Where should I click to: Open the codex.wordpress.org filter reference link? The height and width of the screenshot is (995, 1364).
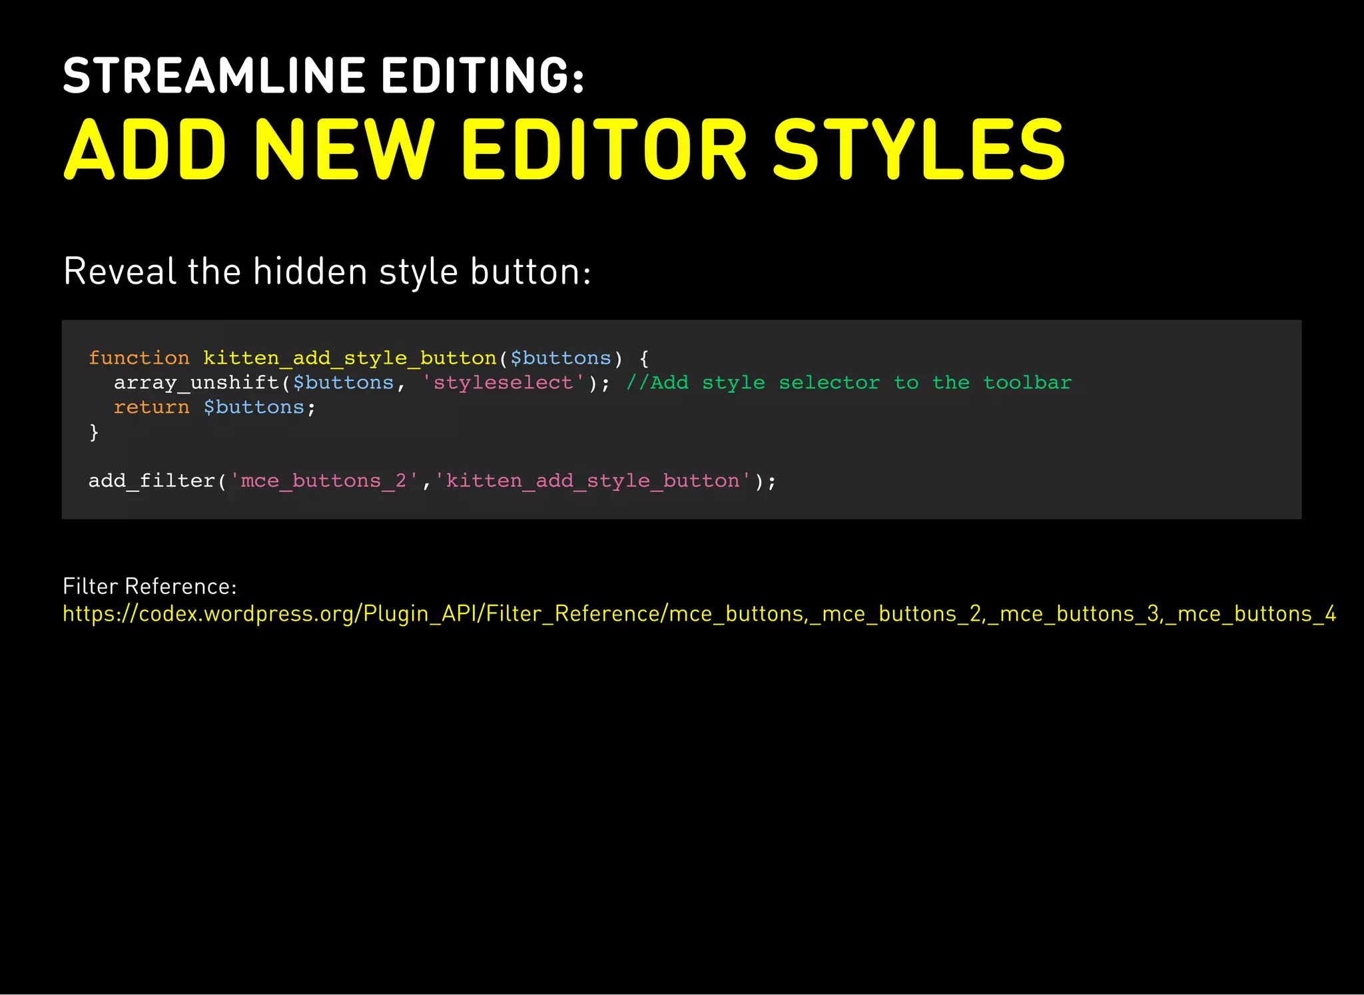tap(698, 614)
